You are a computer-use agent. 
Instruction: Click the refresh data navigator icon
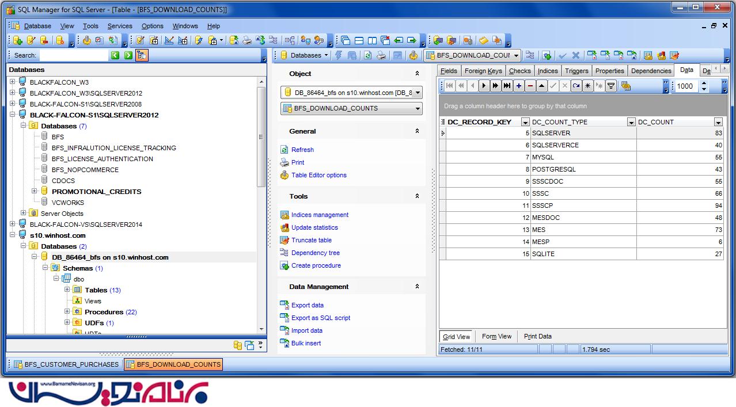pos(576,86)
